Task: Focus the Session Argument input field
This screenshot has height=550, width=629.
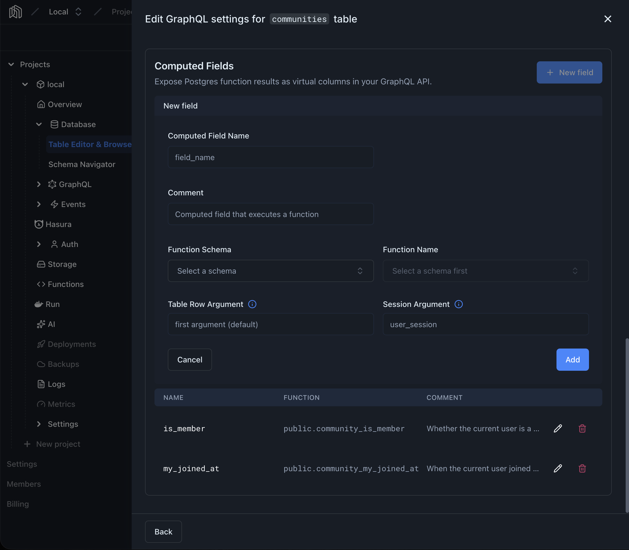Action: pyautogui.click(x=485, y=324)
